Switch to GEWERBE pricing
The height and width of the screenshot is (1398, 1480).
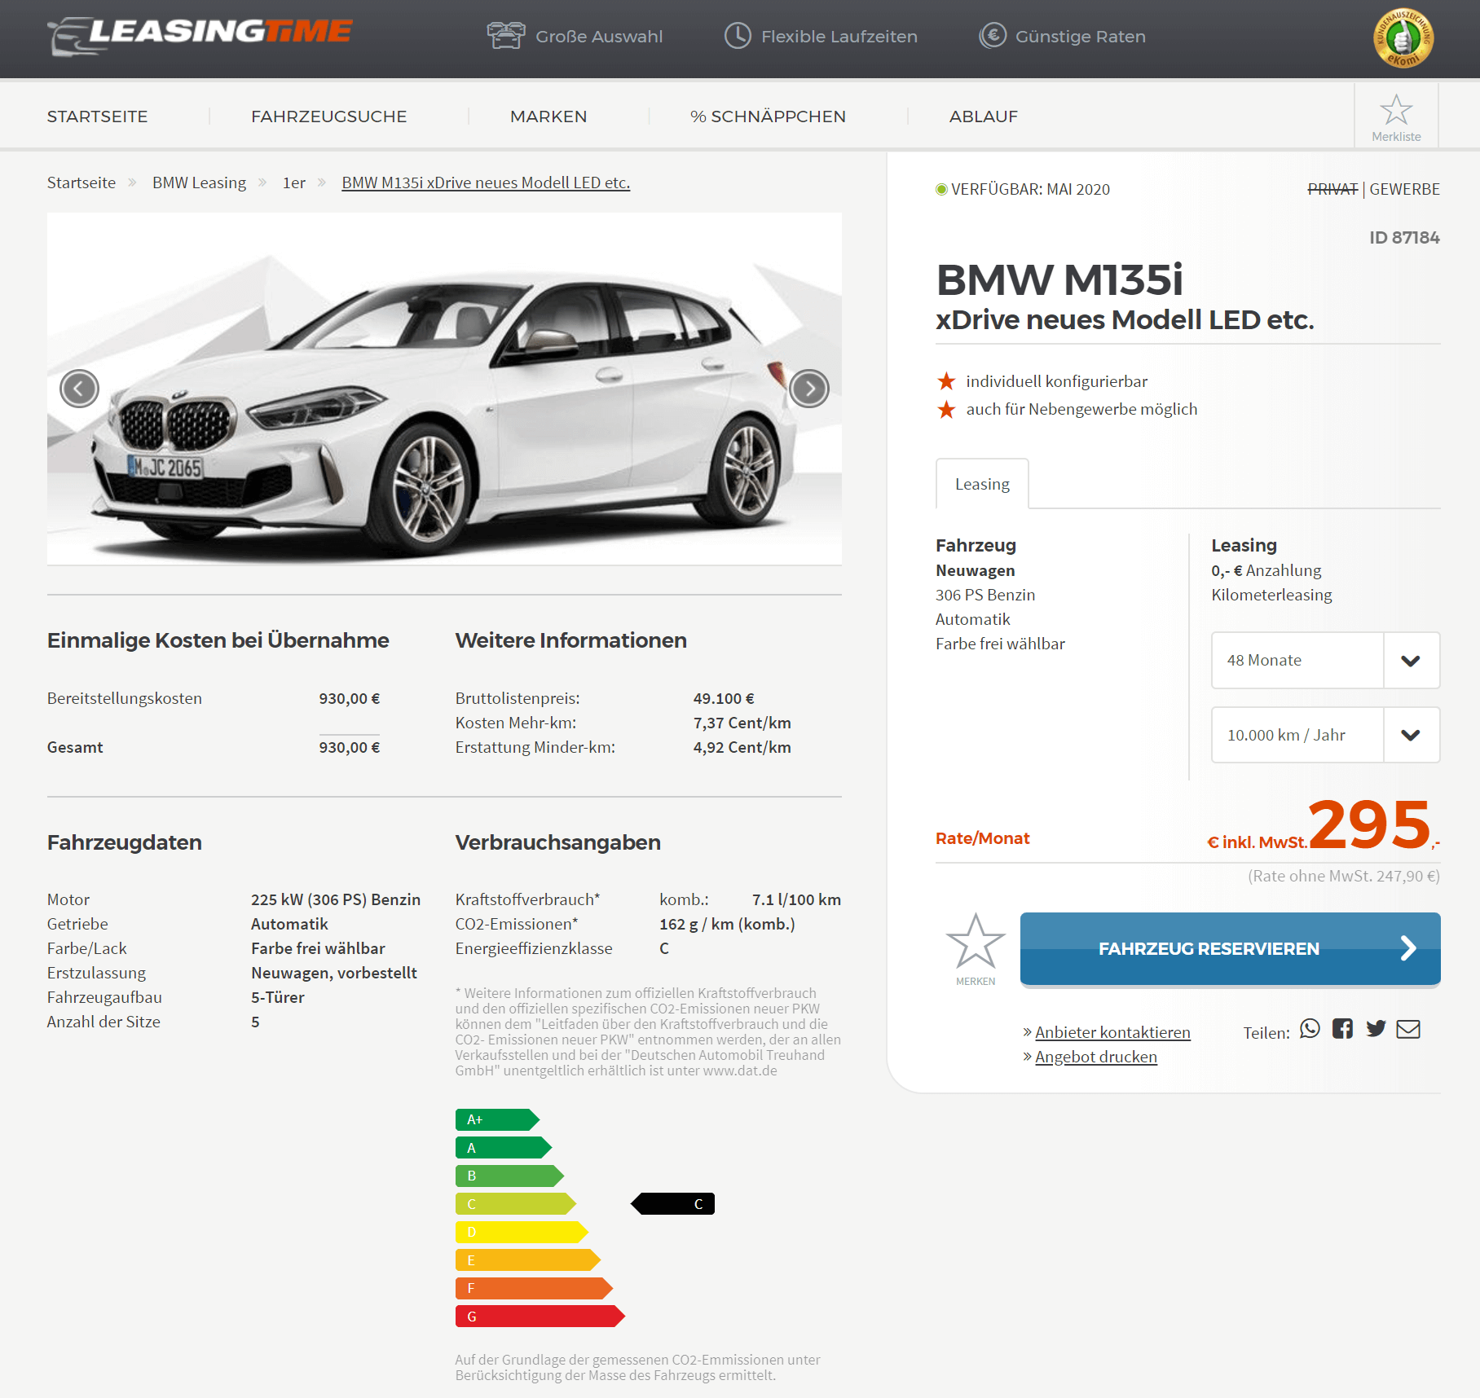1404,189
